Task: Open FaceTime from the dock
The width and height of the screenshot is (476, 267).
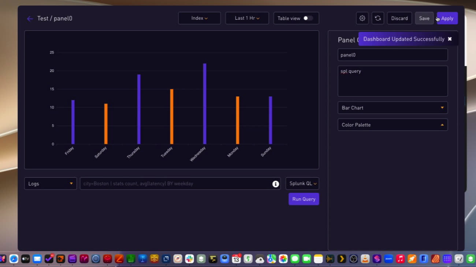Action: [x=306, y=259]
